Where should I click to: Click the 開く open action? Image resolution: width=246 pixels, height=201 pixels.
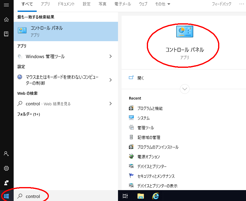140,78
